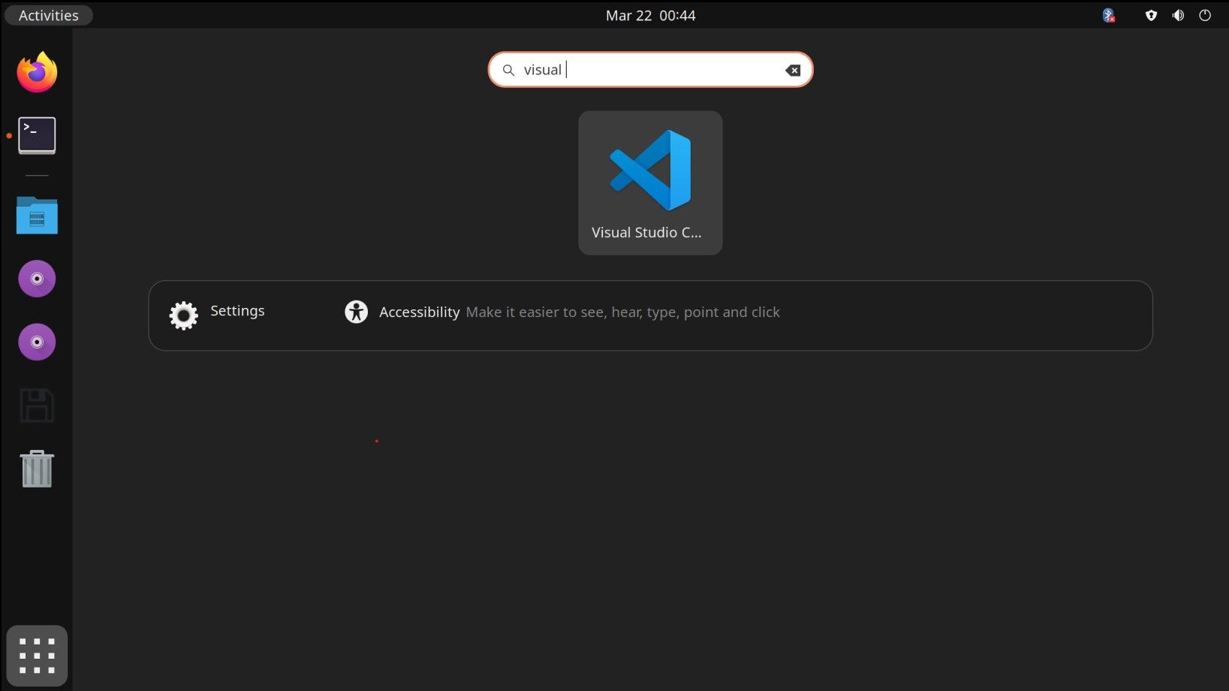
Task: Open the clock showing Mar 22
Action: [x=650, y=15]
